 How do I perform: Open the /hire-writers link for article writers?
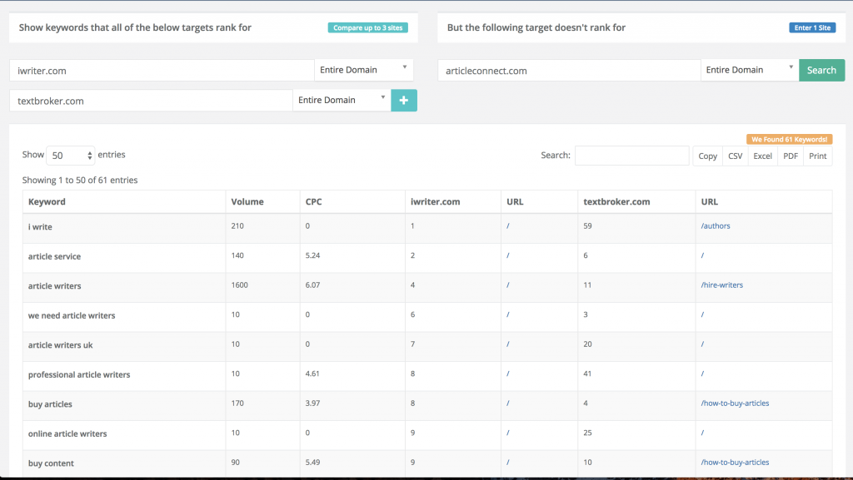722,285
